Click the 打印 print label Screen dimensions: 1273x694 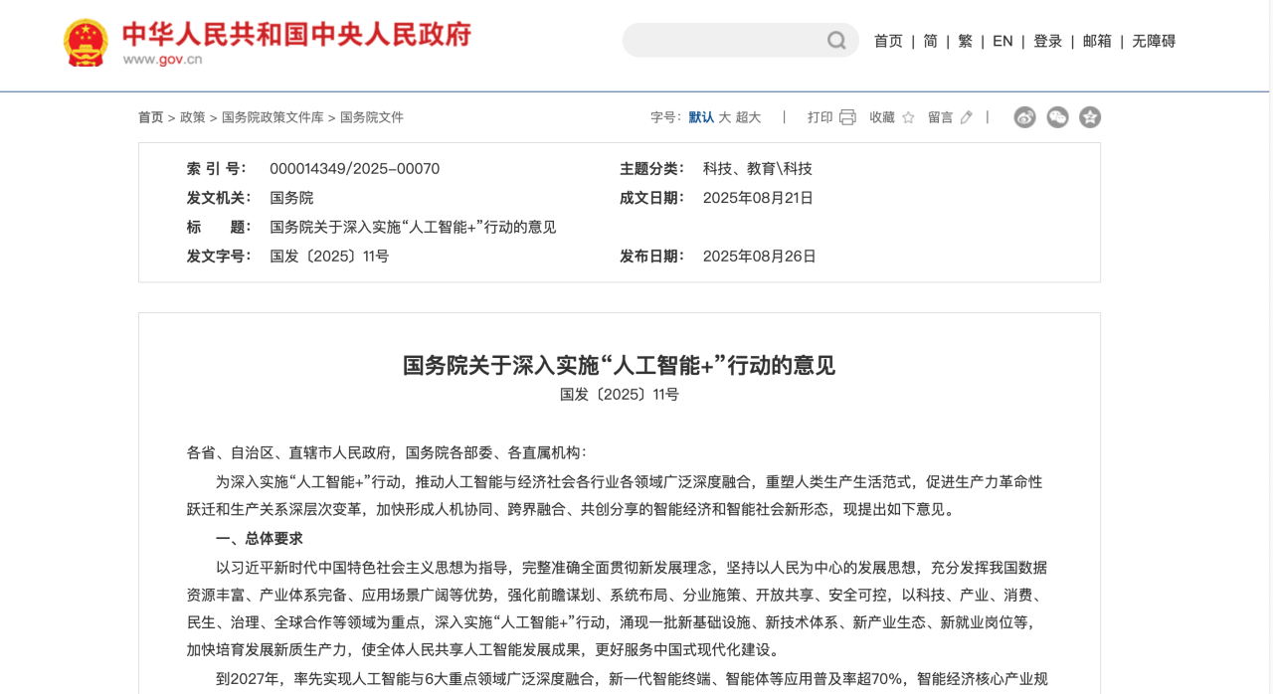(820, 117)
